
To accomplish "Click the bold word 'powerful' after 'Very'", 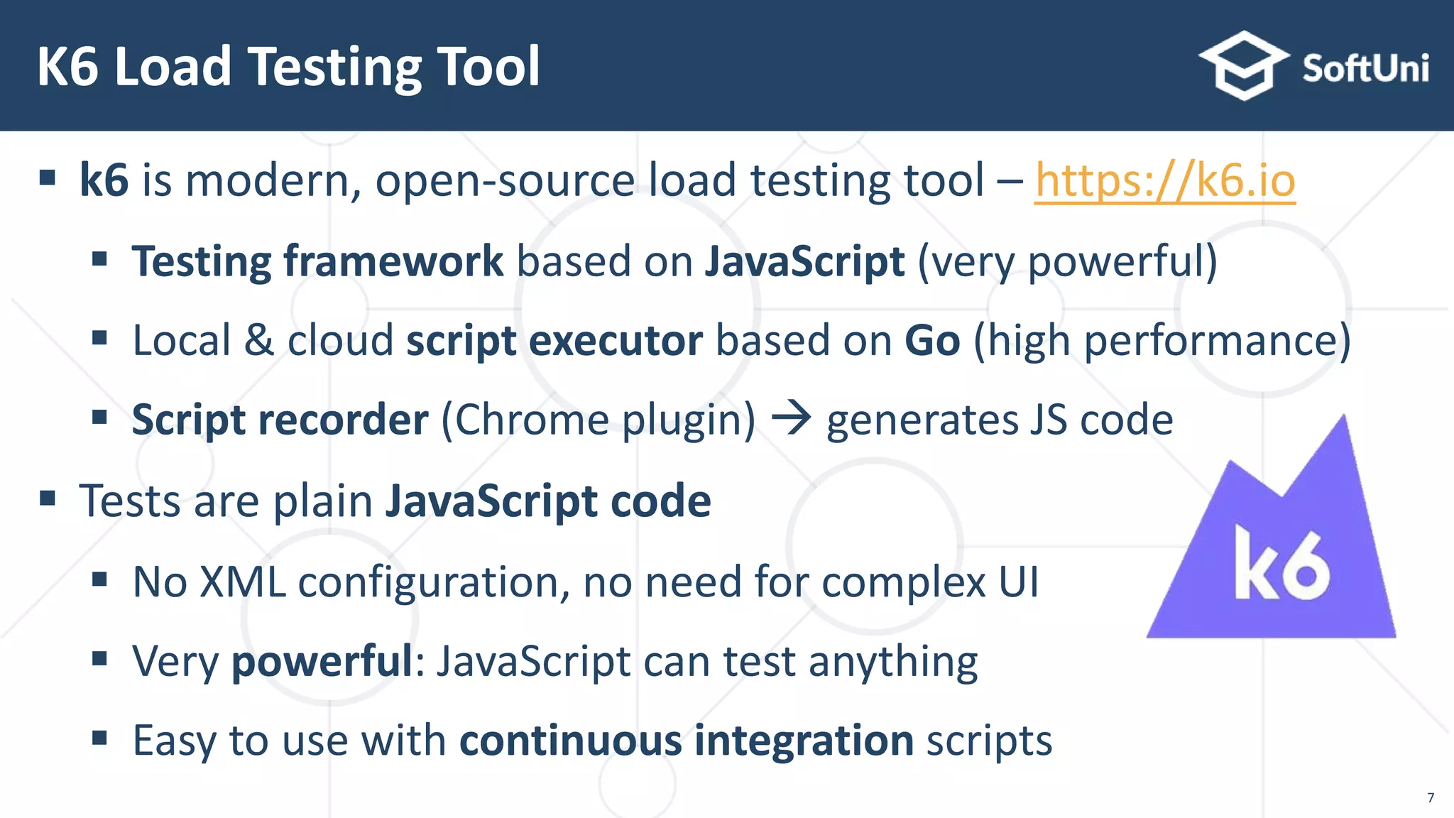I will coord(322,662).
